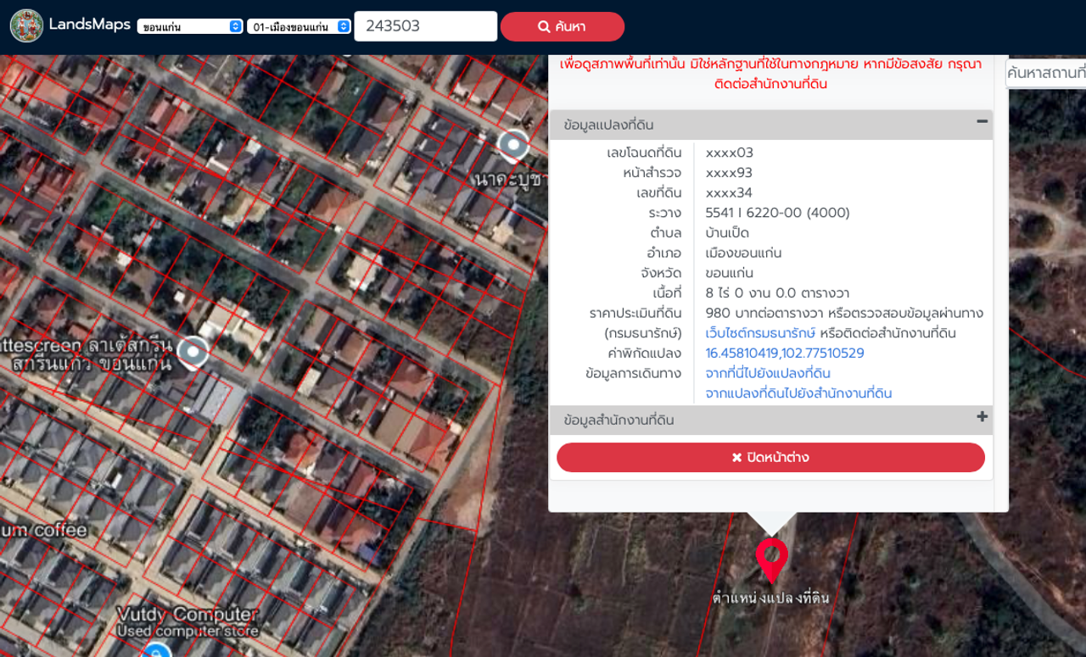Click the Vutdy Computer store marker

coord(155,650)
